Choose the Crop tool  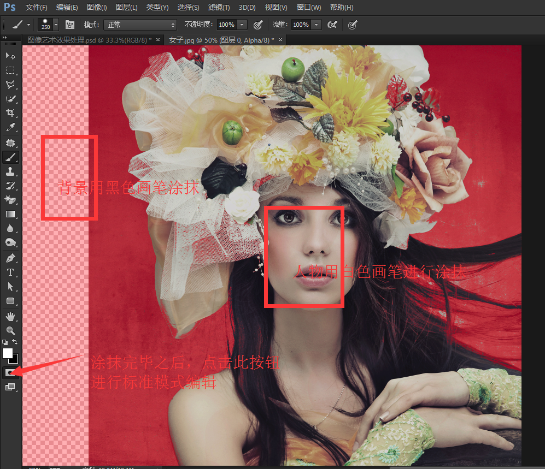(x=10, y=113)
